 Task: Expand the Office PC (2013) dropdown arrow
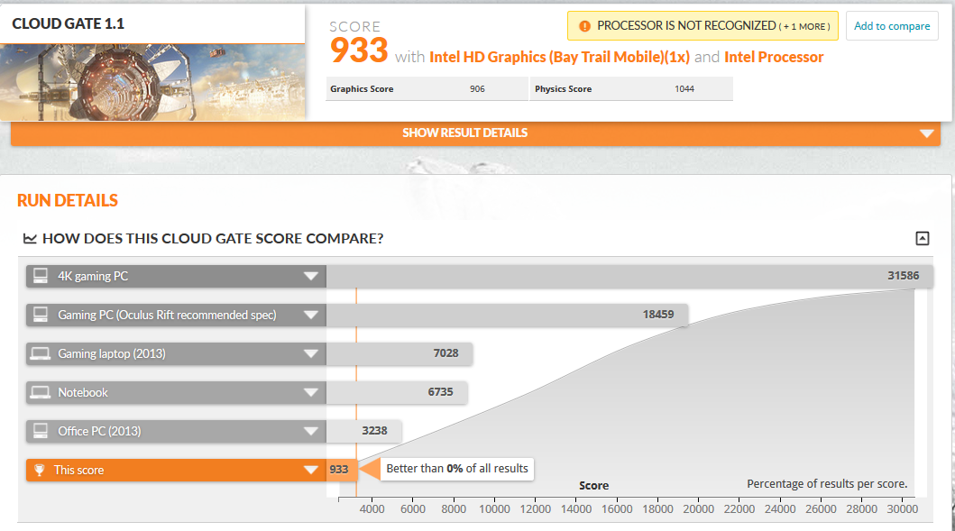(x=310, y=431)
